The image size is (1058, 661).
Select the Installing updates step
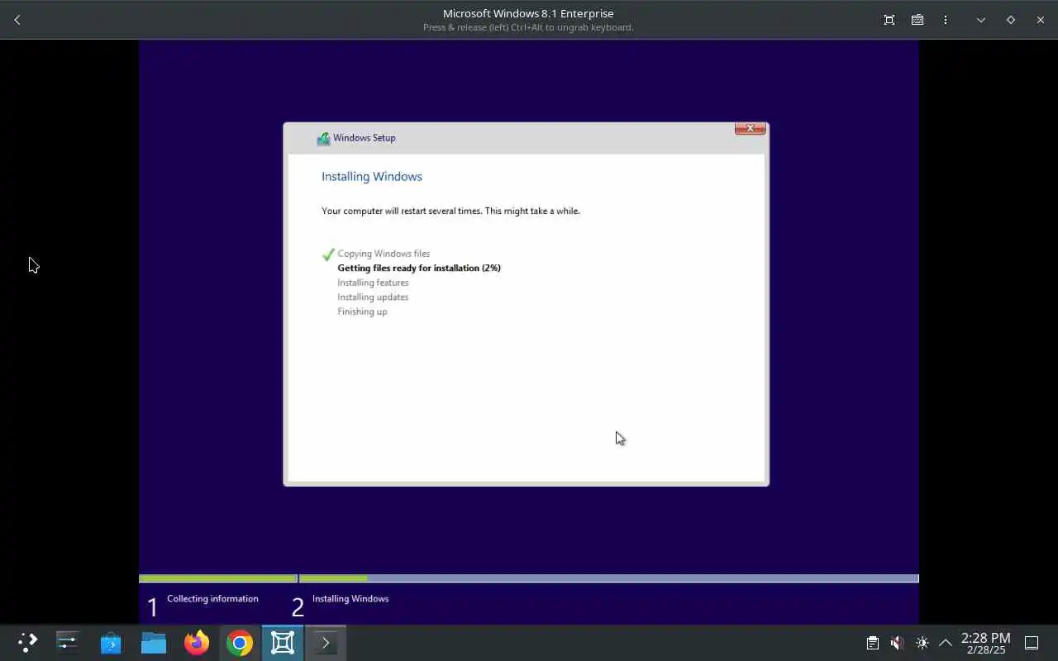pos(373,297)
